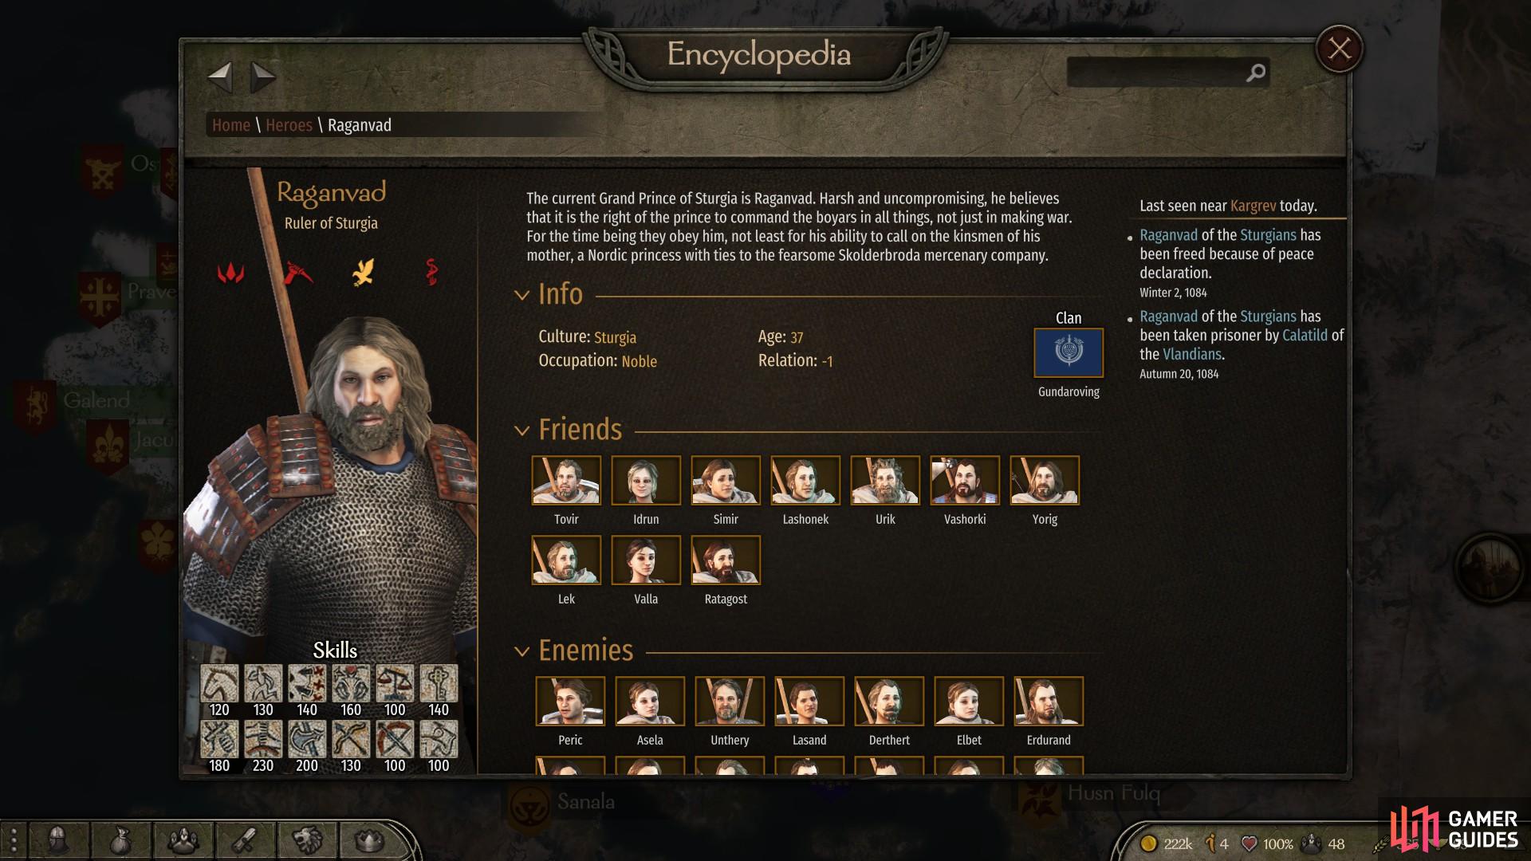Open Tovir's portrait under Friends
Image resolution: width=1531 pixels, height=861 pixels.
click(x=566, y=480)
